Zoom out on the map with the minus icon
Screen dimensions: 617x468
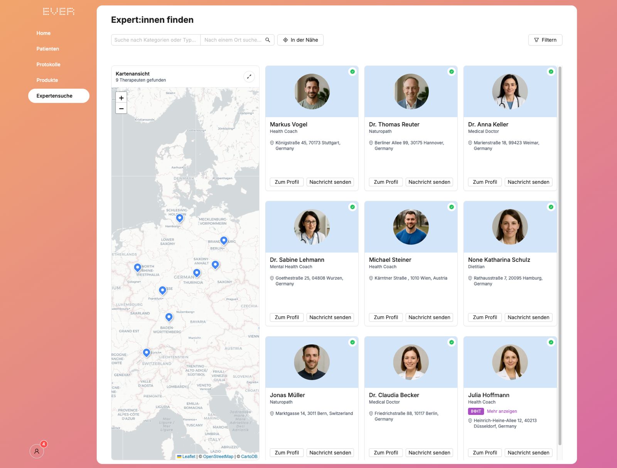tap(121, 109)
